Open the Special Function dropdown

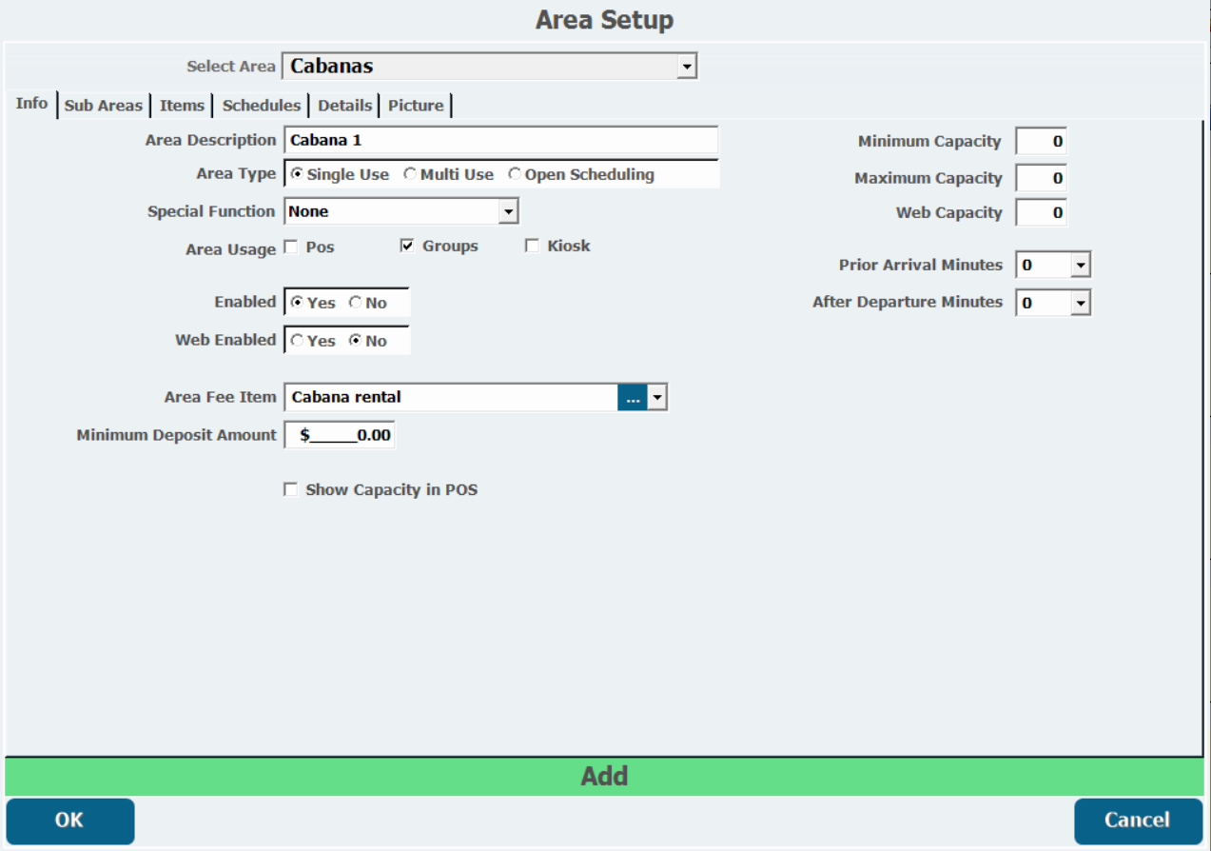tap(508, 211)
